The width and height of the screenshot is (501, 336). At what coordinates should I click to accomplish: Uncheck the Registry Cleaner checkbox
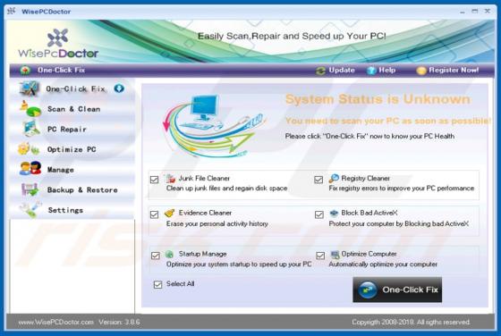(x=318, y=180)
